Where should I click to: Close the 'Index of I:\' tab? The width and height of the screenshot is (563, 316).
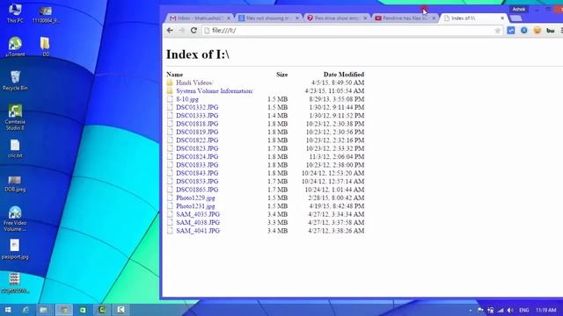tap(502, 18)
